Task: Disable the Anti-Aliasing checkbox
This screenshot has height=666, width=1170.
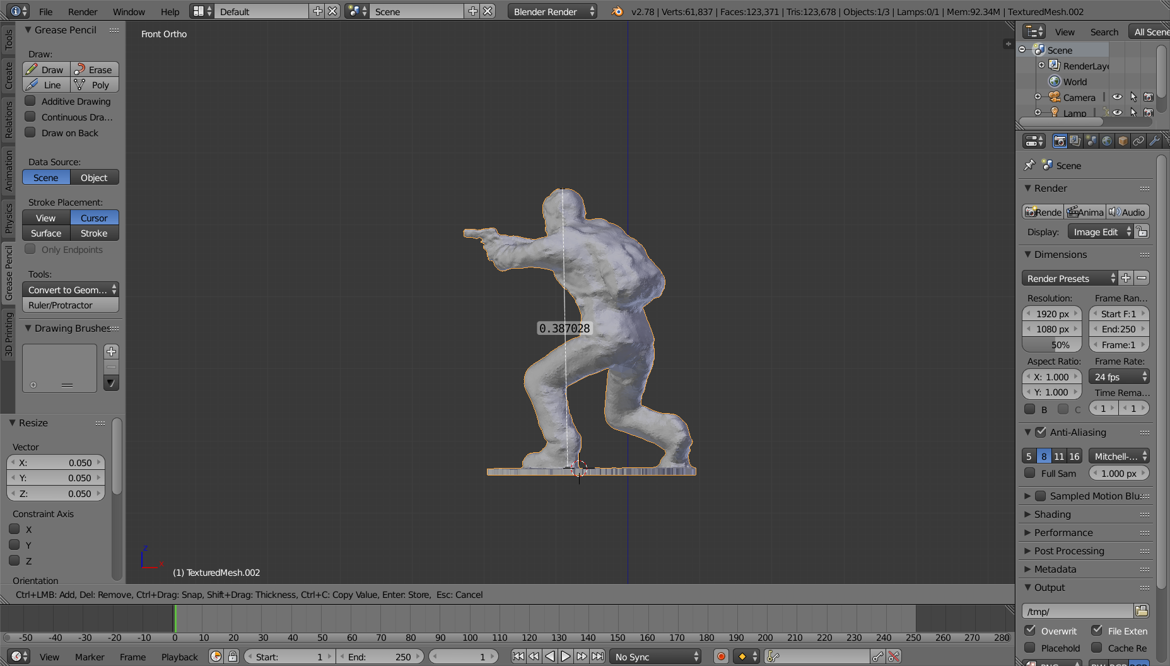Action: [1041, 432]
